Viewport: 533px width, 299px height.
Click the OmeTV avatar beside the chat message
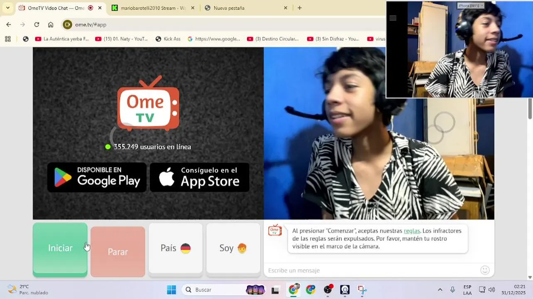[275, 230]
